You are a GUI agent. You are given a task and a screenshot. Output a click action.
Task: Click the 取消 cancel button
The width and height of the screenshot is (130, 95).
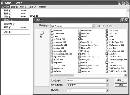pos(121,85)
